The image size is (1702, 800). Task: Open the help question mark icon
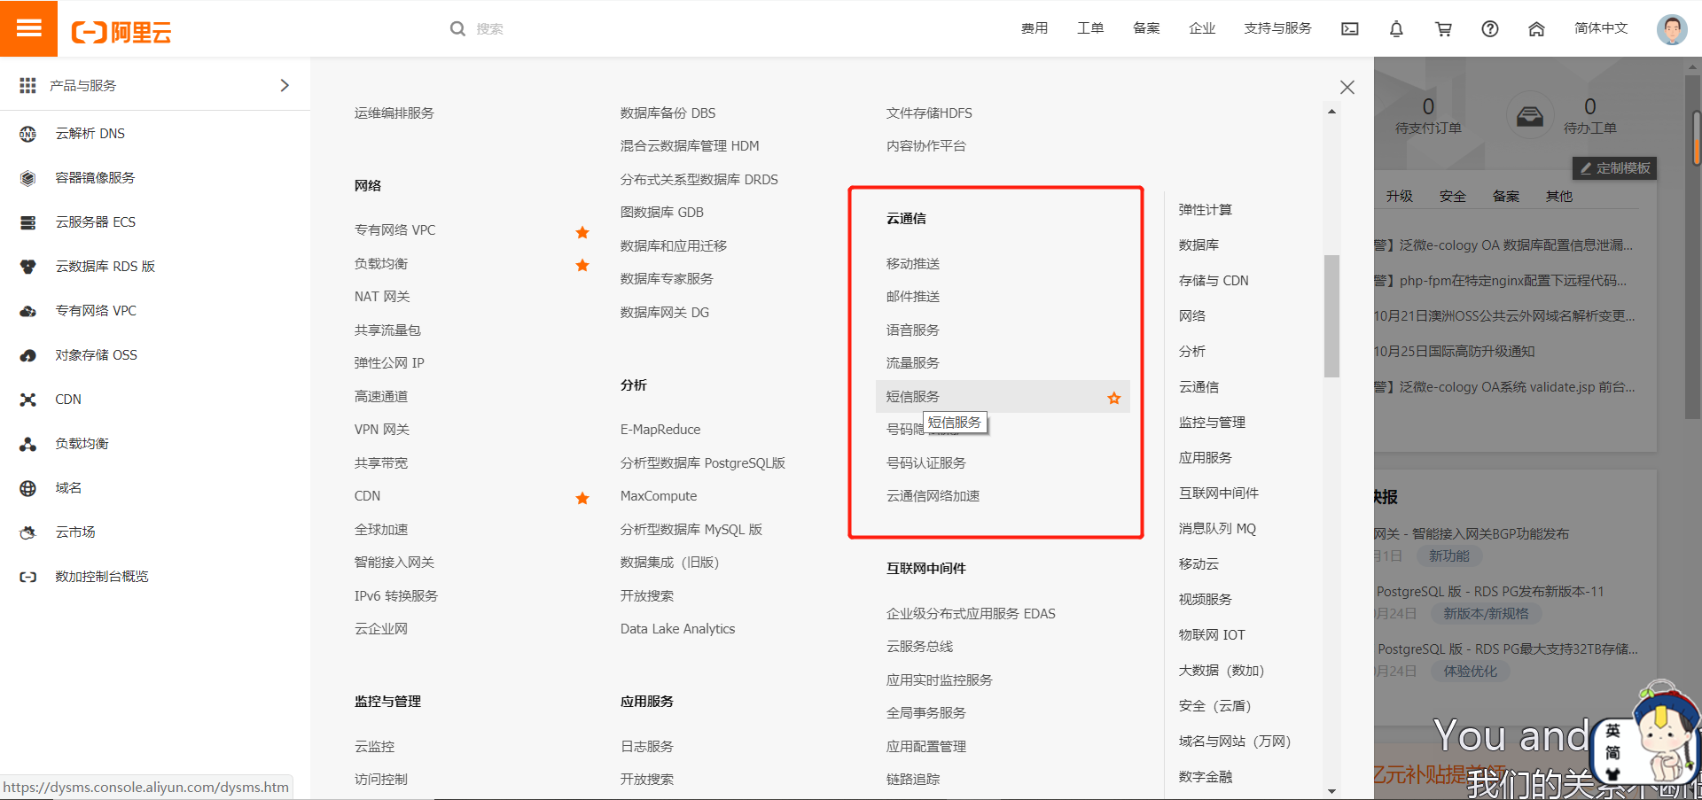click(1490, 28)
